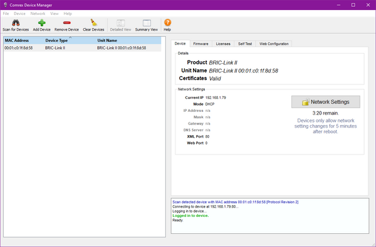Image resolution: width=376 pixels, height=247 pixels.
Task: Minimize the Comrex Device Manager window
Action: click(338, 5)
